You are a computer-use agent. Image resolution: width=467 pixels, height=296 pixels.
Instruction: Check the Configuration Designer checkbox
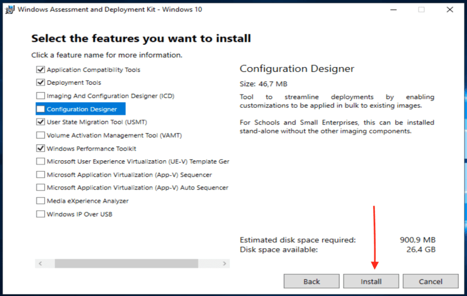(x=41, y=109)
